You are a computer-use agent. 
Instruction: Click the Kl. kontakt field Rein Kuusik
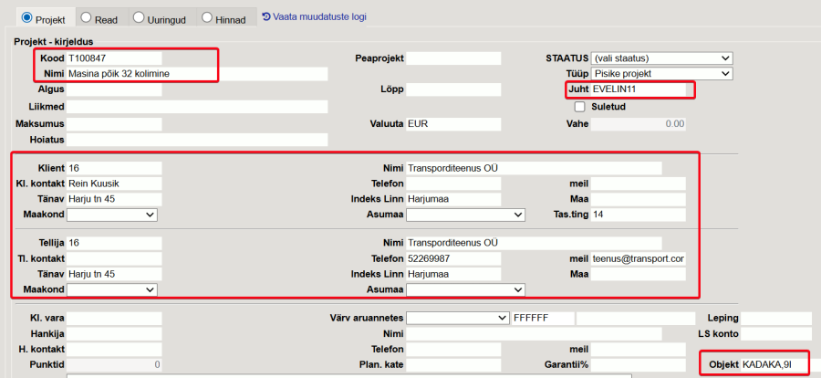coord(114,184)
